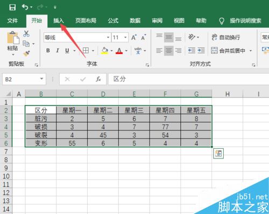269x214 pixels.
Task: Click the Orientation text angle icon
Action: coord(192,37)
